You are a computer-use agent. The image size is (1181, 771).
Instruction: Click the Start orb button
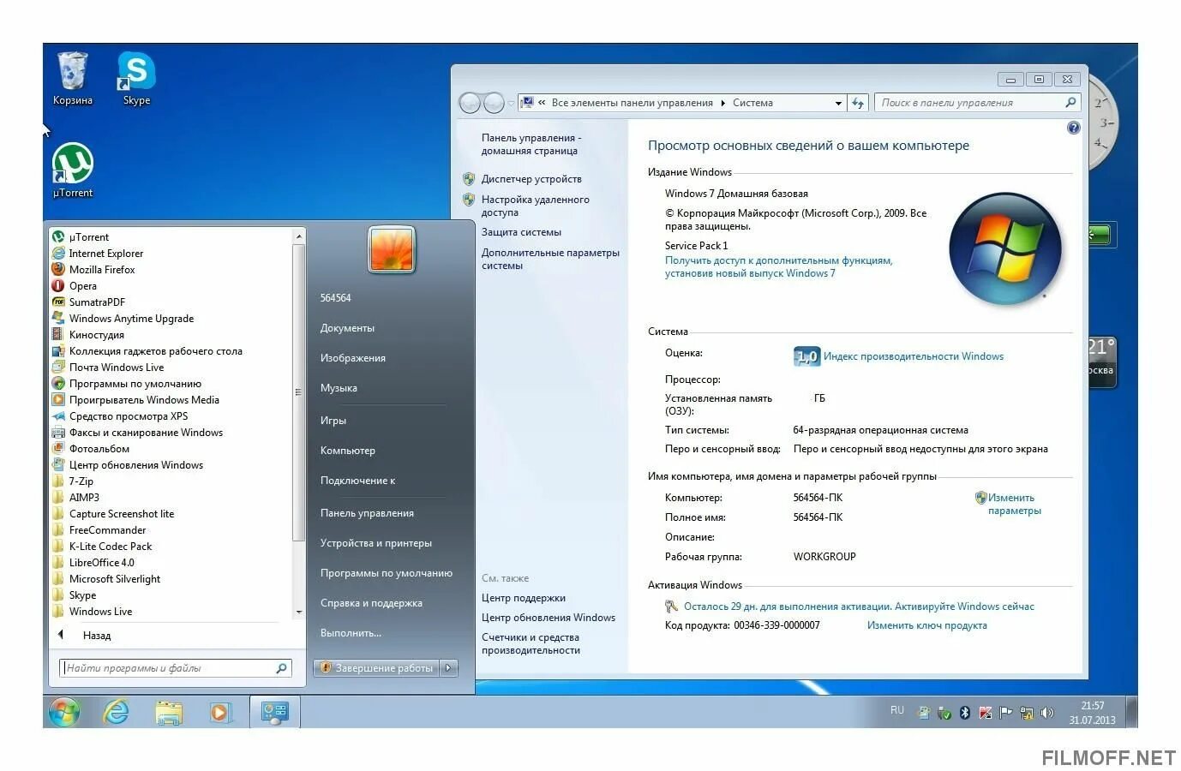[64, 712]
